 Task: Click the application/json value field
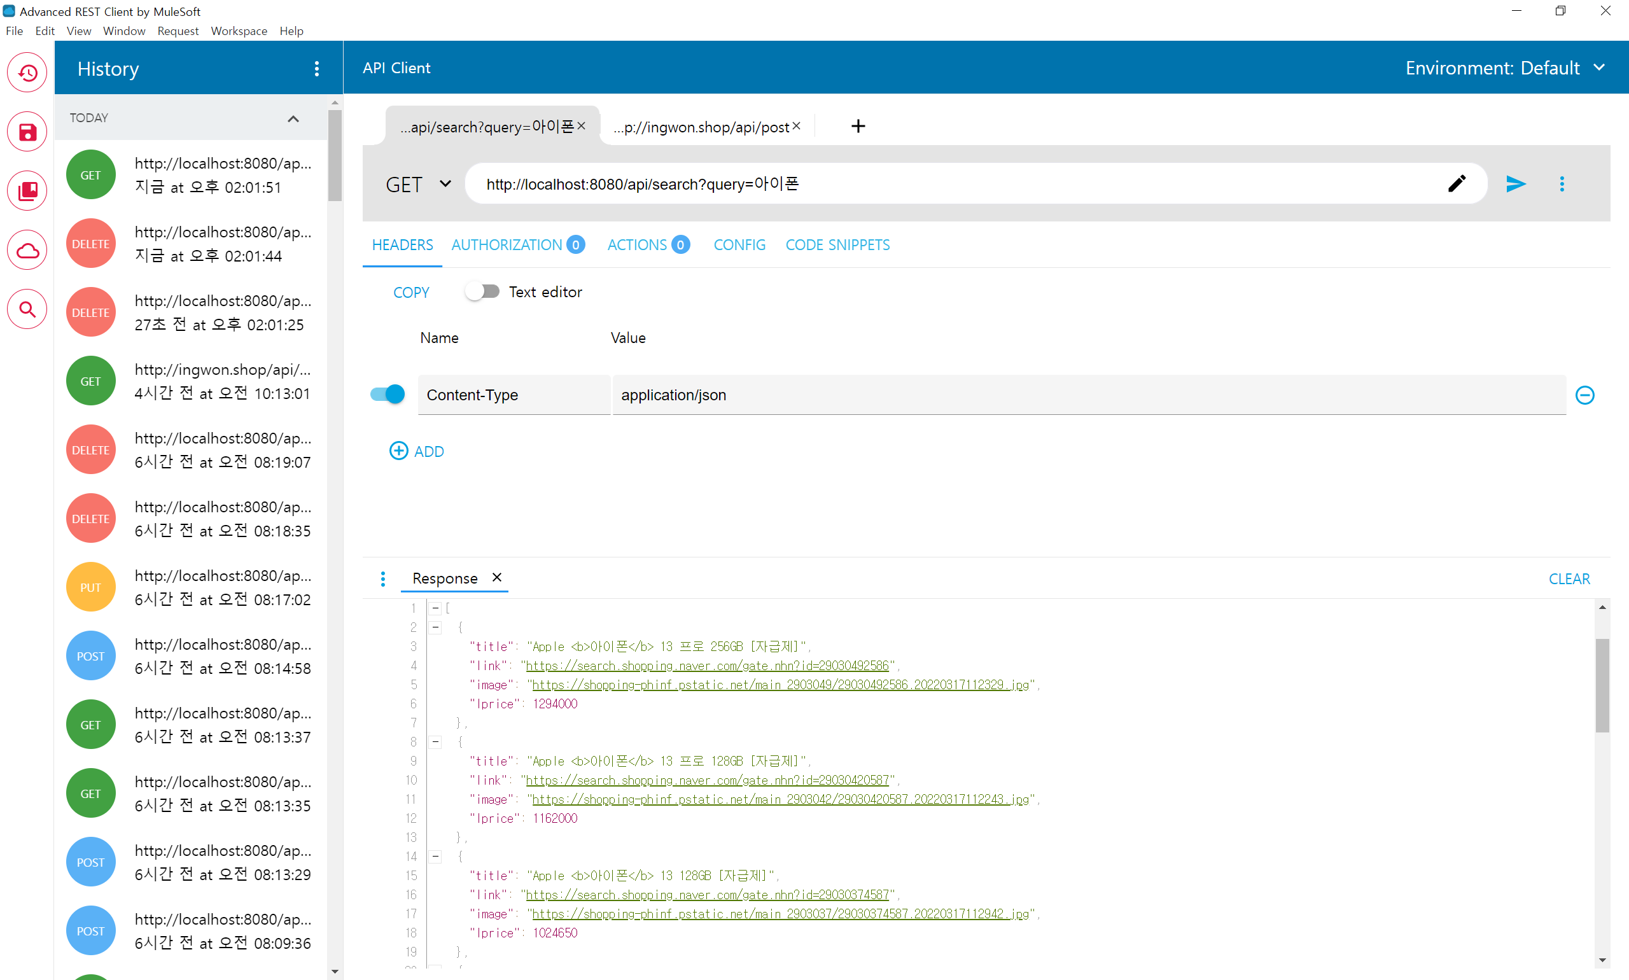pos(1089,395)
